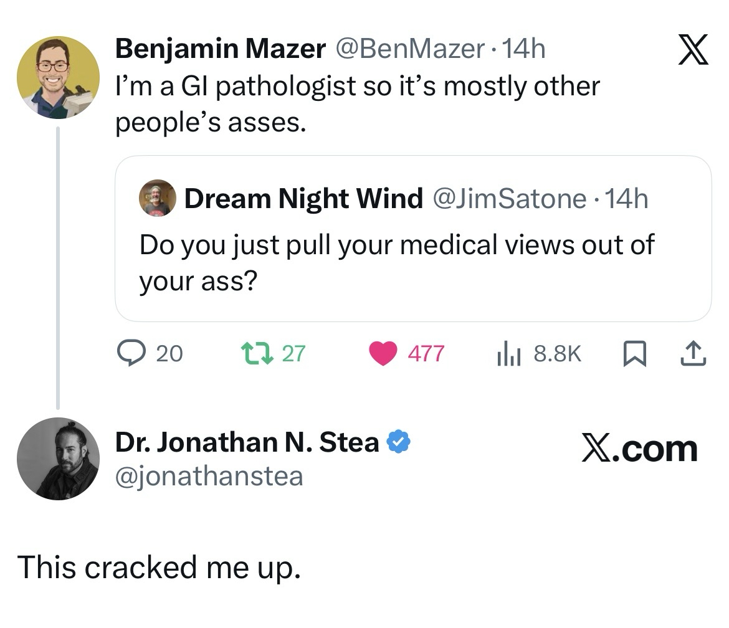The width and height of the screenshot is (729, 628).
Task: Open Benjamin Mazer's cartoon avatar
Action: coord(58,77)
